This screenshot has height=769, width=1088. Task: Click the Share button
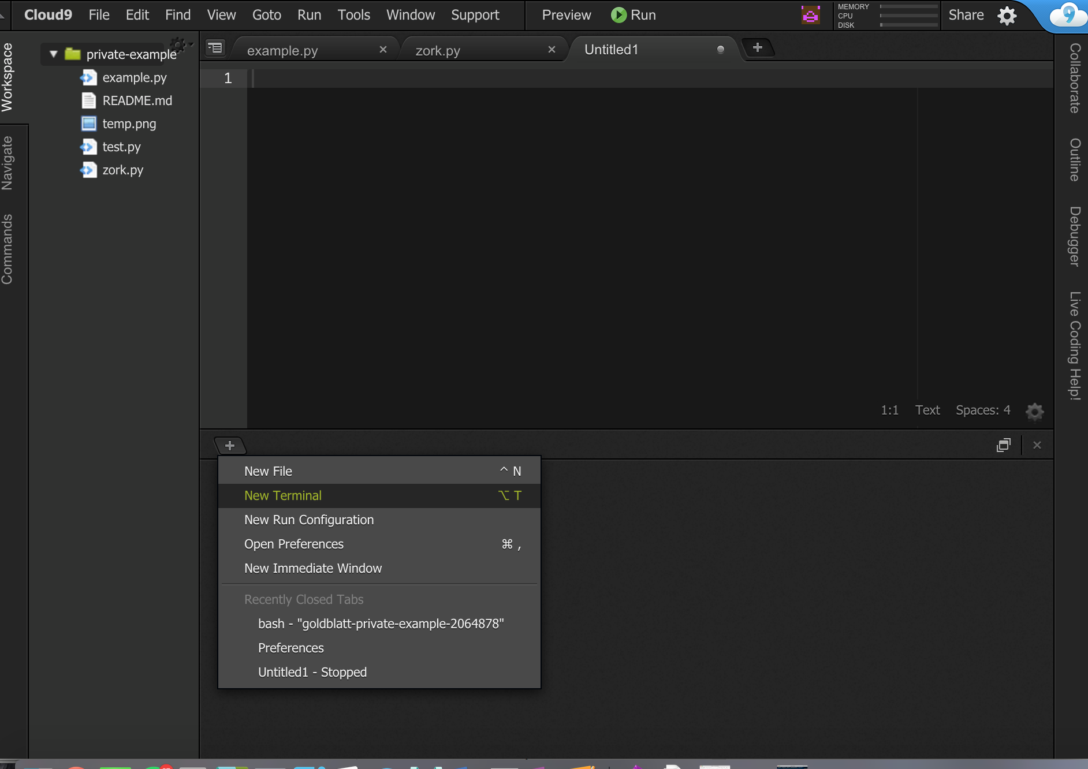point(966,15)
